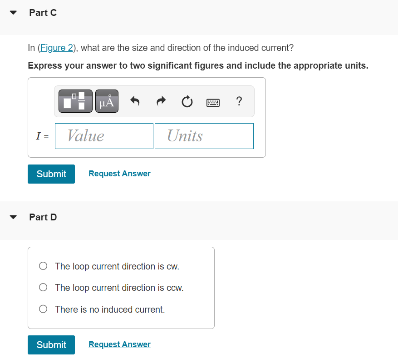Screen dimensions: 398x364
Task: Select the radio button for cw loop current
Action: pos(43,266)
